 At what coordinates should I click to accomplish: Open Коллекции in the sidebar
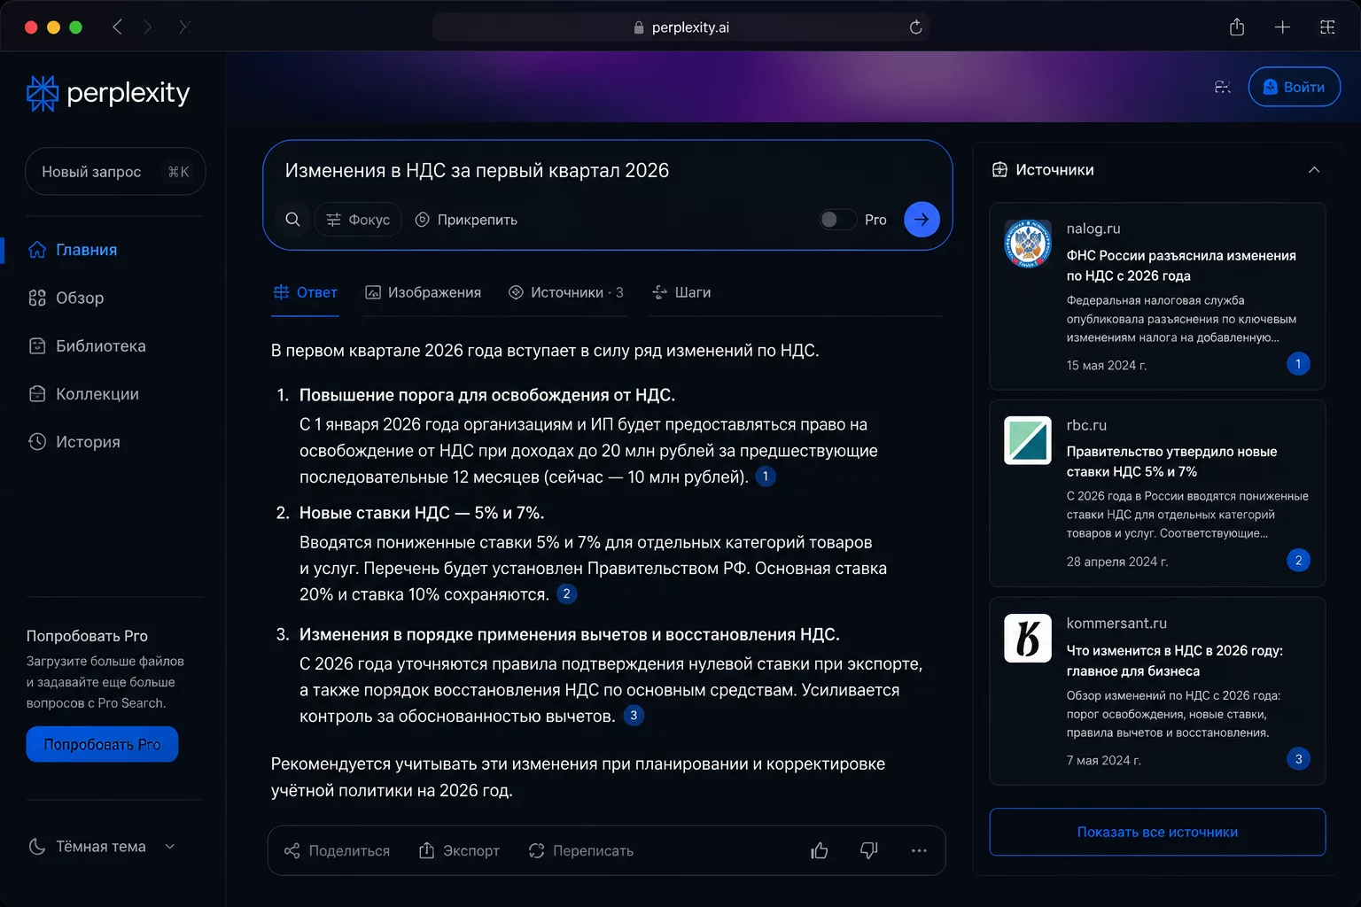point(83,394)
